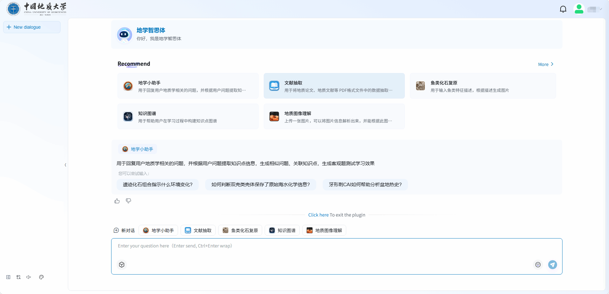Click the cube plugin icon in input box
The image size is (609, 294).
tap(122, 265)
